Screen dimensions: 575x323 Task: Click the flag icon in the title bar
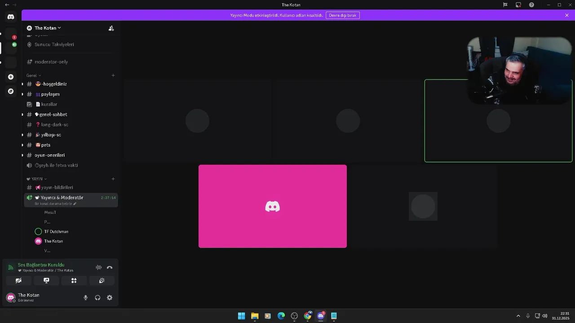tap(505, 4)
